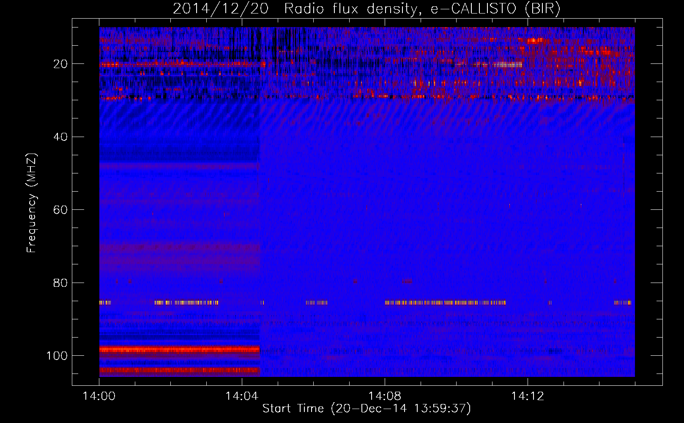The height and width of the screenshot is (423, 684).
Task: Click the 40 MHz frequency tick label
Action: (60, 137)
